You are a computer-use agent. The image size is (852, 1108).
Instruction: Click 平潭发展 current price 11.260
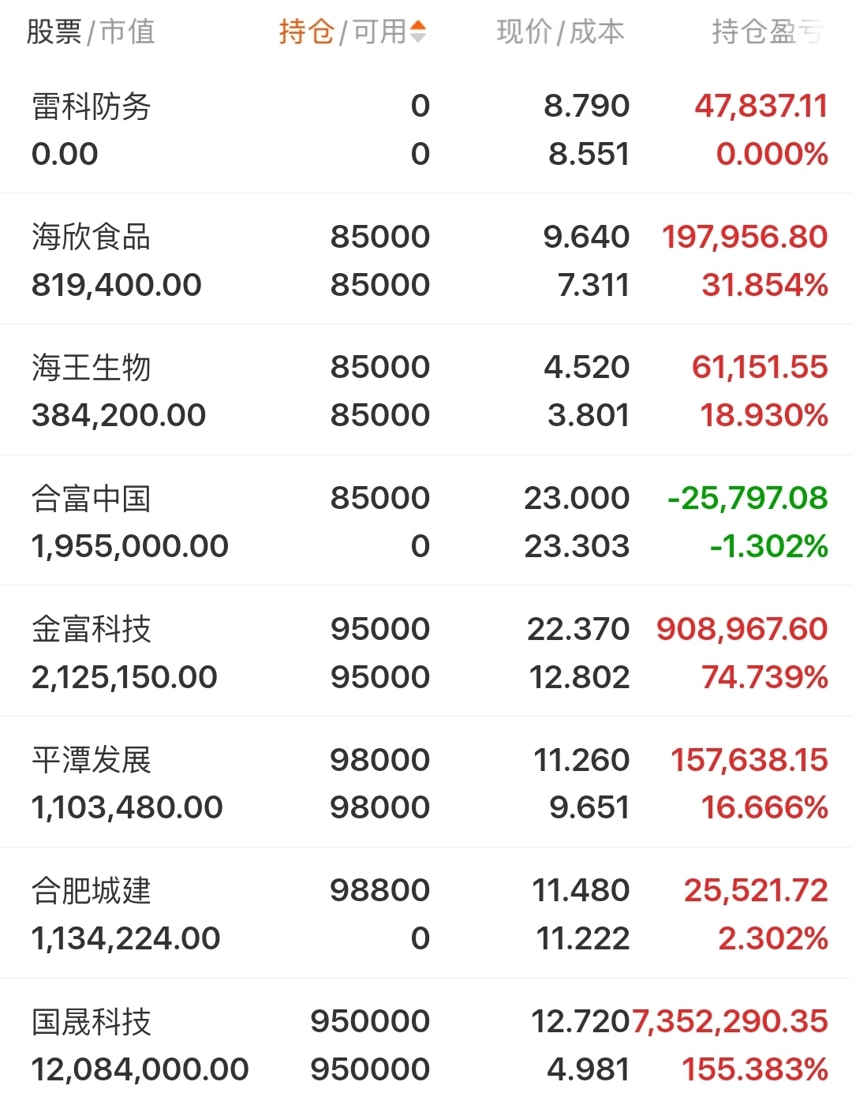581,760
